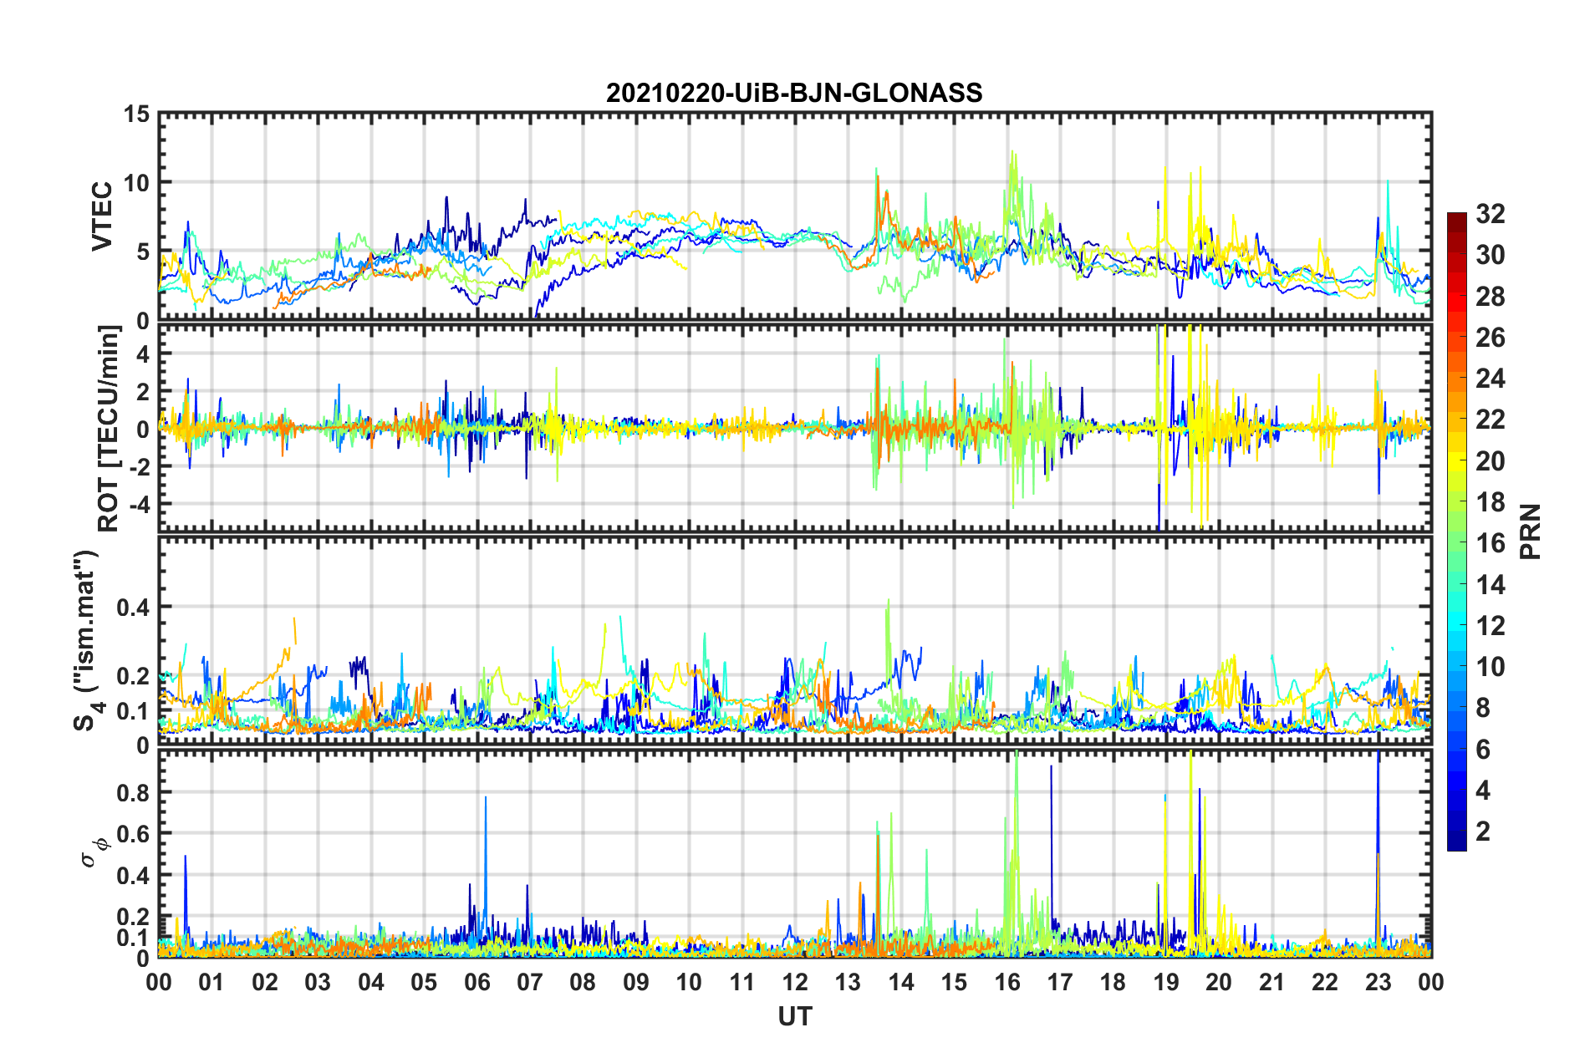Click x-axis tick label 06
The height and width of the screenshot is (1063, 1590).
476,982
